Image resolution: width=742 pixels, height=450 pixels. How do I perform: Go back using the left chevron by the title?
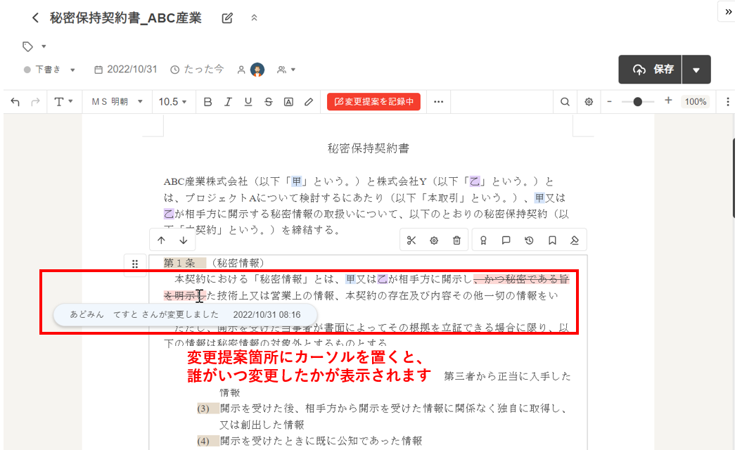pos(35,18)
